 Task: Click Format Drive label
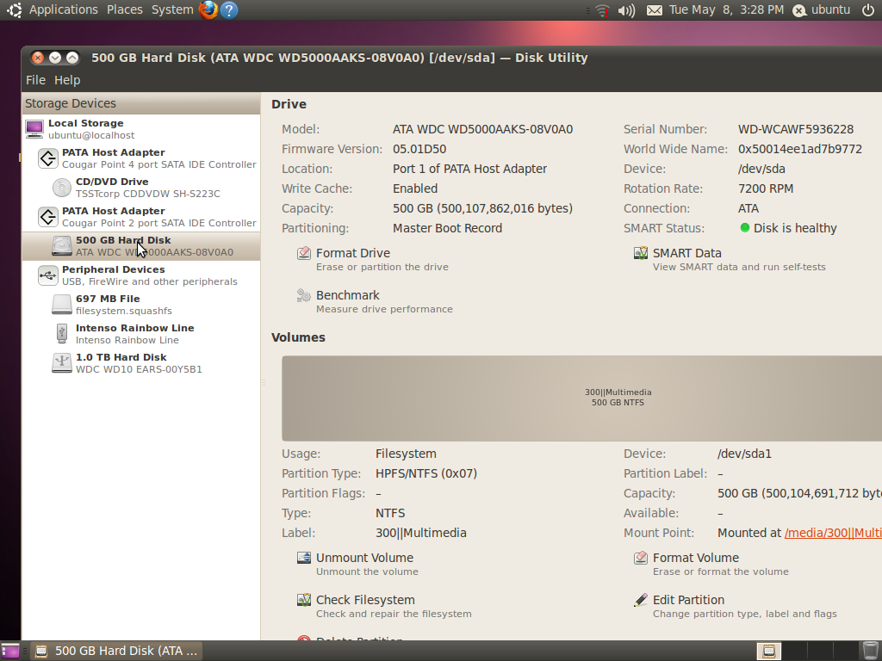point(352,253)
